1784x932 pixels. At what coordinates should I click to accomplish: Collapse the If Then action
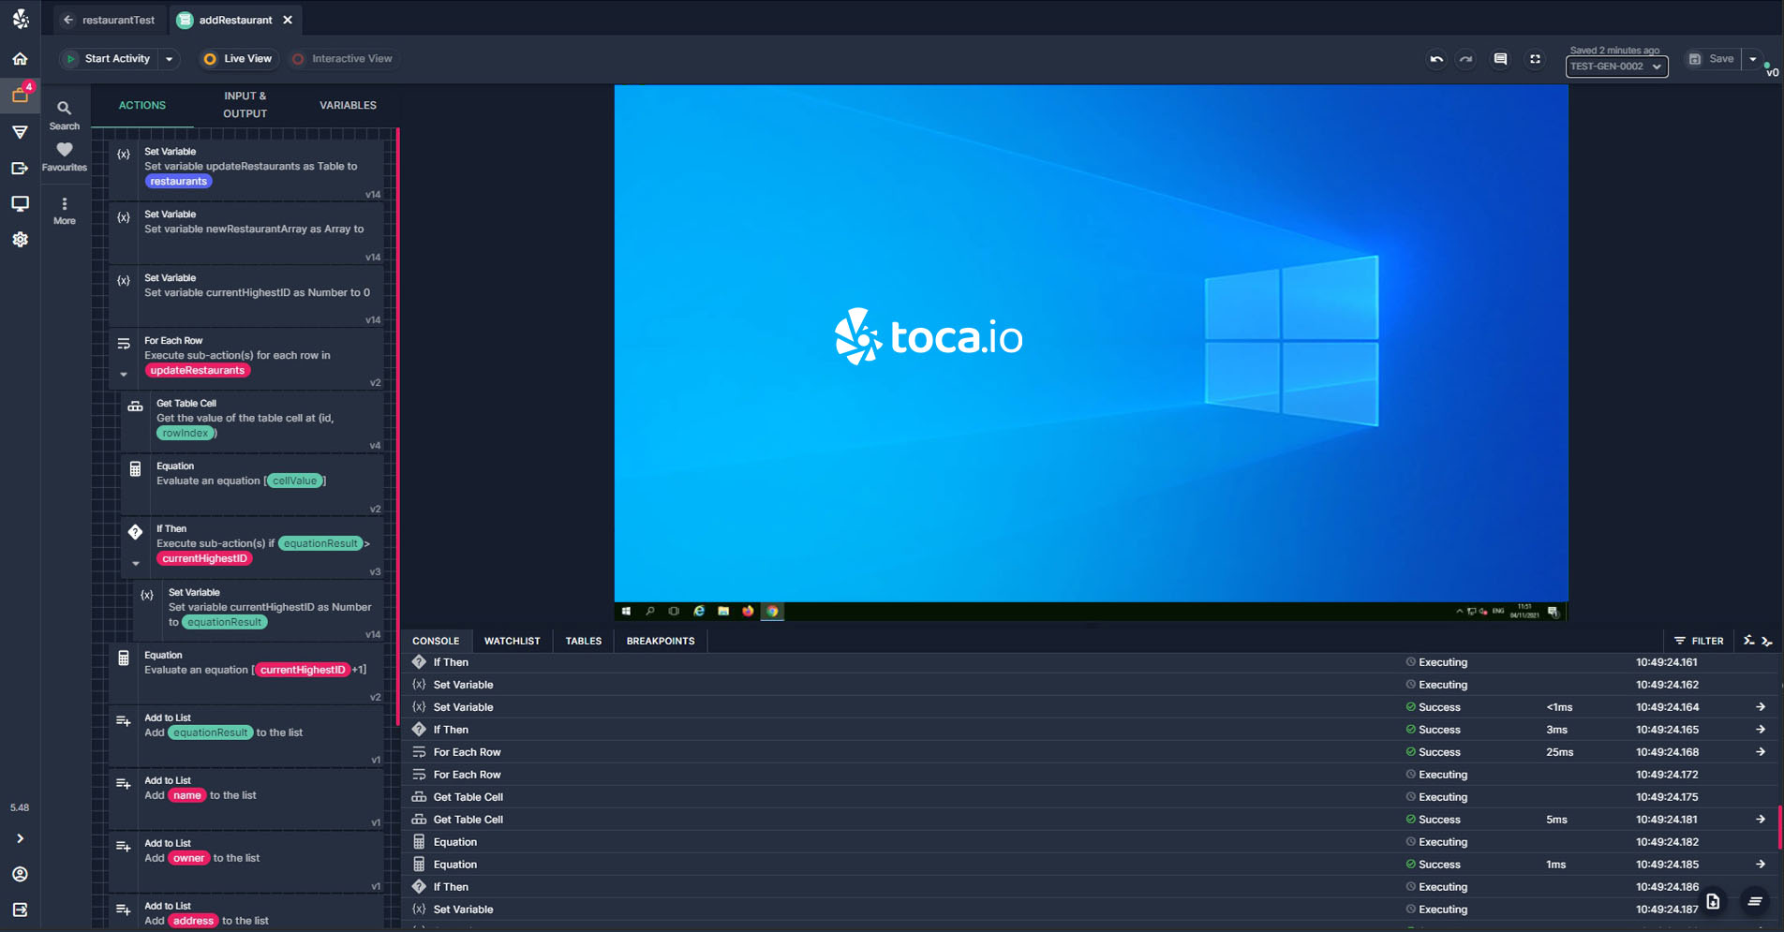point(136,564)
